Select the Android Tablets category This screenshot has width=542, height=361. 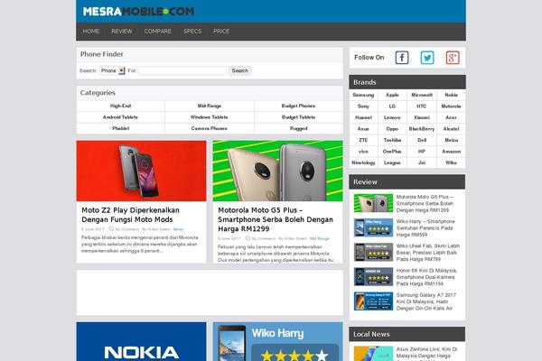pyautogui.click(x=121, y=117)
